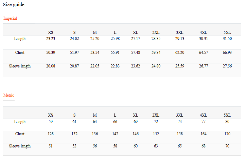This screenshot has height=162, width=247.
Task: Click the XS column header in Imperial table
Action: tap(51, 33)
